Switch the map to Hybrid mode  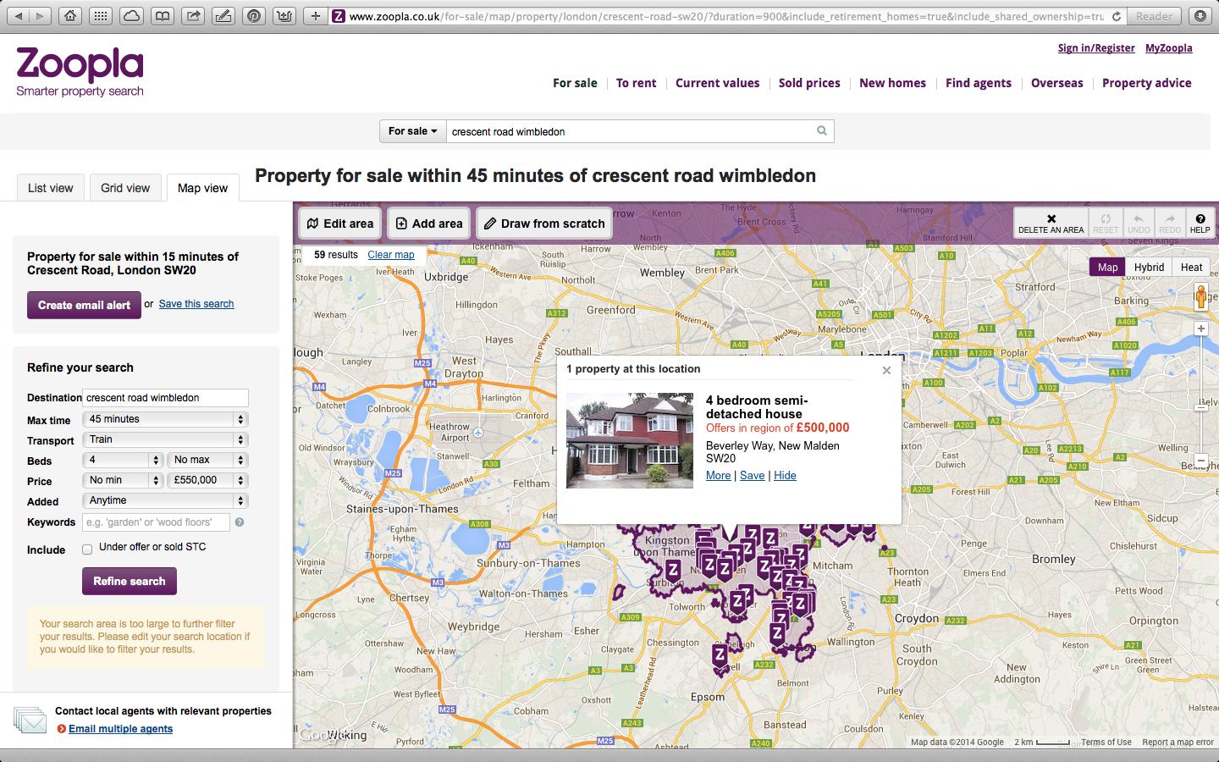click(x=1149, y=268)
